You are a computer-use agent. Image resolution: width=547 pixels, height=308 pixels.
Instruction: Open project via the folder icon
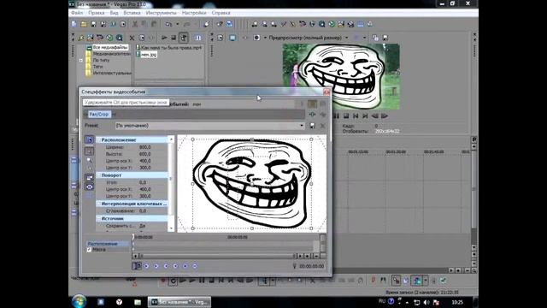pyautogui.click(x=84, y=24)
